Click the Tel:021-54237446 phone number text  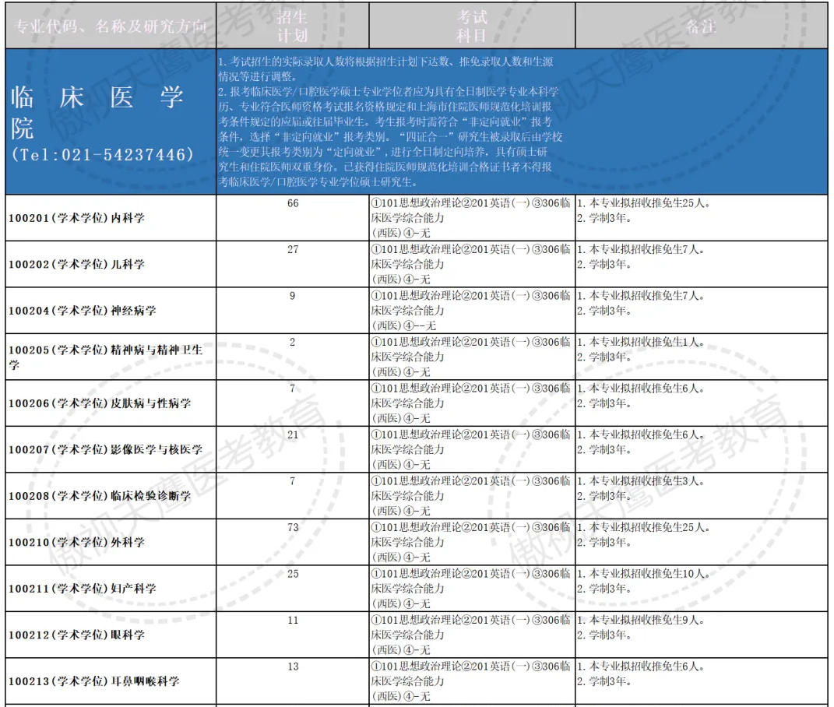(102, 154)
